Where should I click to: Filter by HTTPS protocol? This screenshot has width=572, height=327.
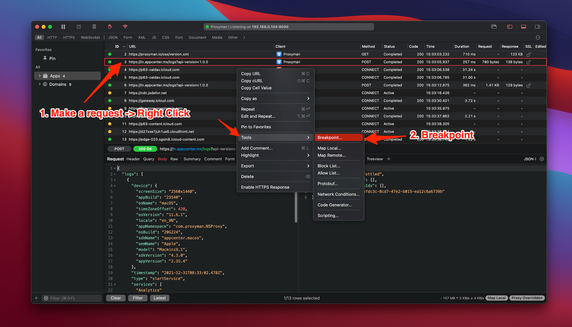point(69,37)
